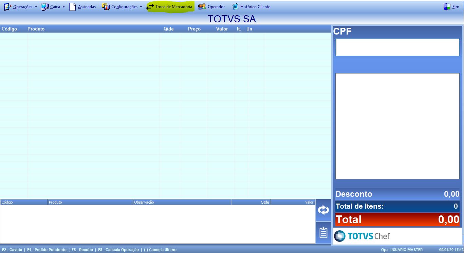Click the Produto header in the lower grid
464x253 pixels.
90,202
